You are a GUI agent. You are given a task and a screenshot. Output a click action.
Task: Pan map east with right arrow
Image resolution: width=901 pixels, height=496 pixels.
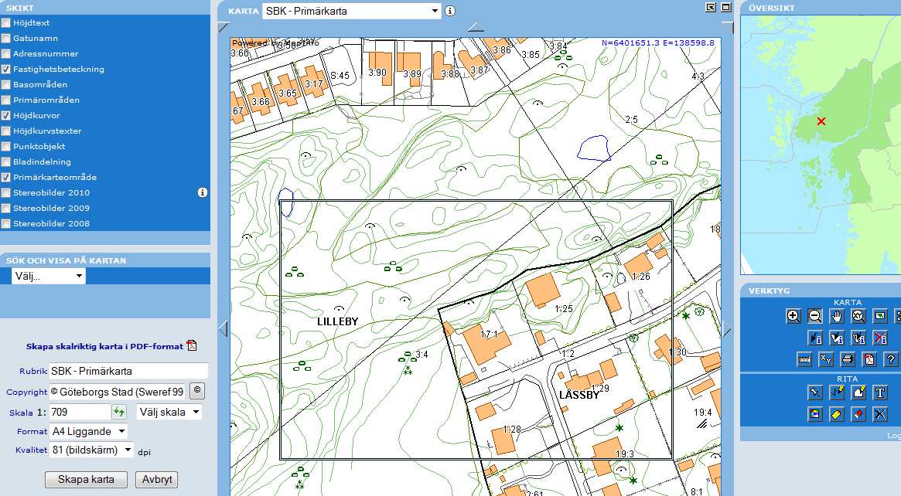(728, 330)
